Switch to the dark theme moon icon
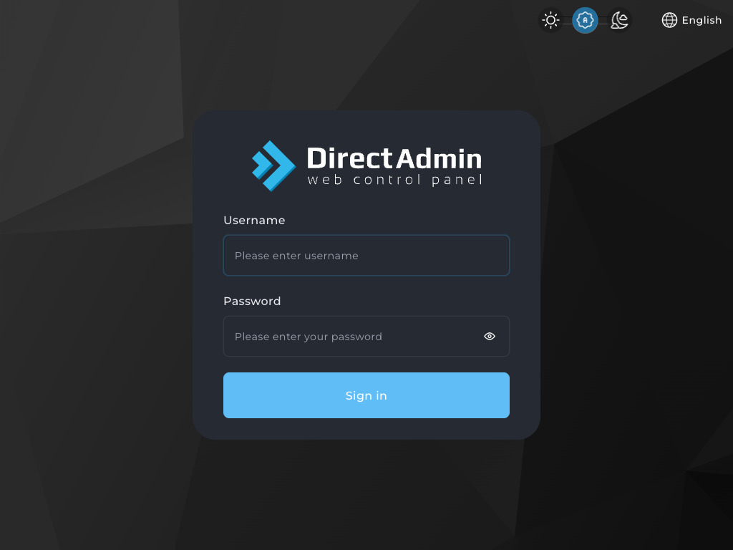 [619, 20]
